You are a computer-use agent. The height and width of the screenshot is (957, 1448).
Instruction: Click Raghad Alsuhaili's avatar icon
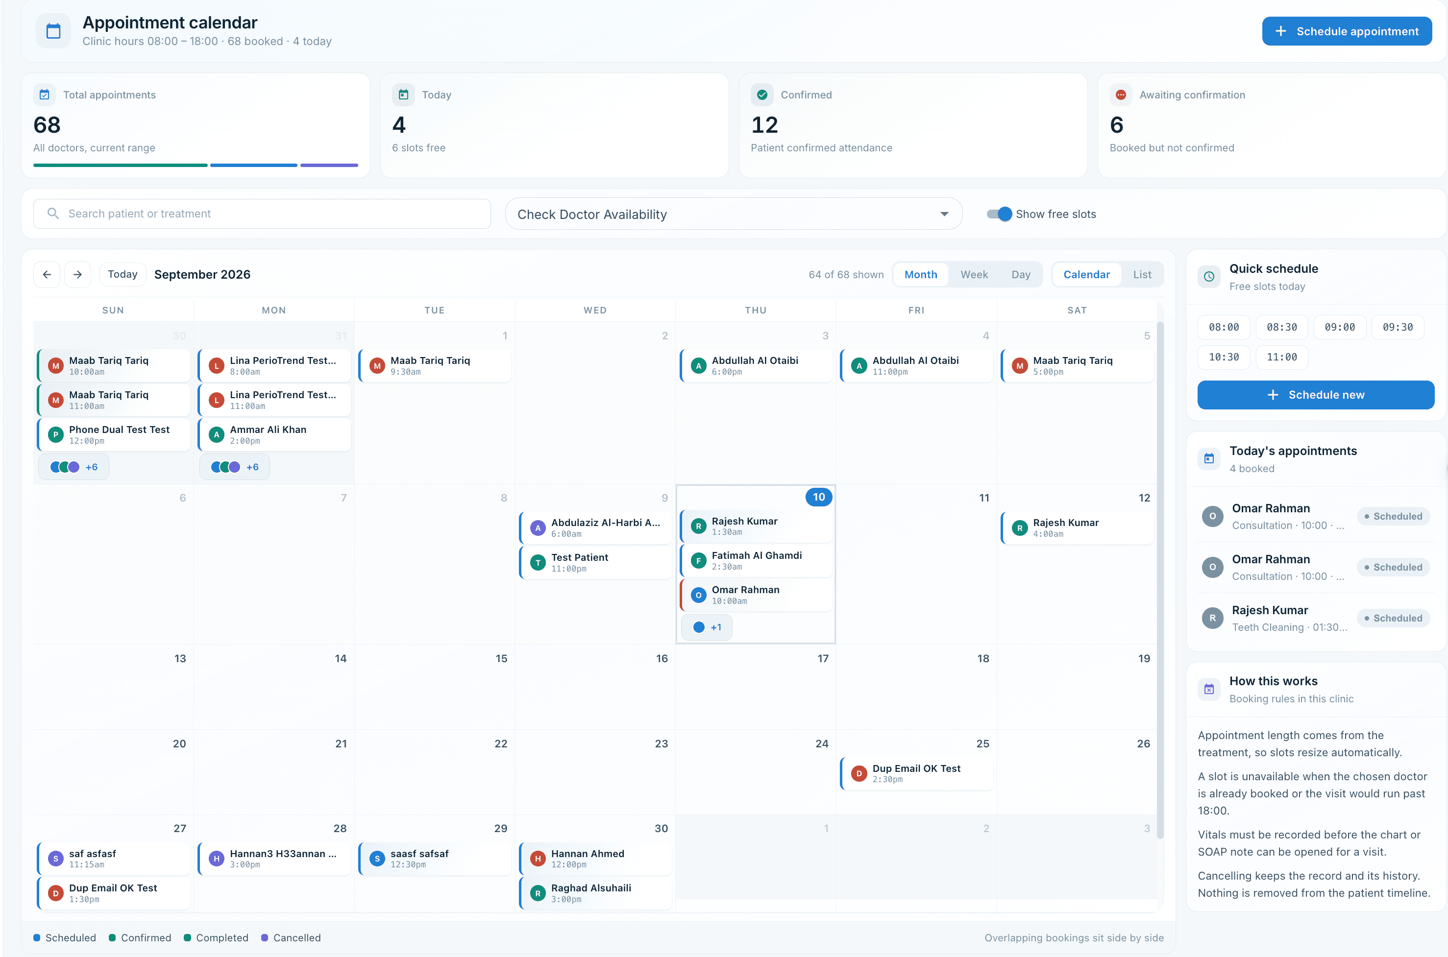538,893
